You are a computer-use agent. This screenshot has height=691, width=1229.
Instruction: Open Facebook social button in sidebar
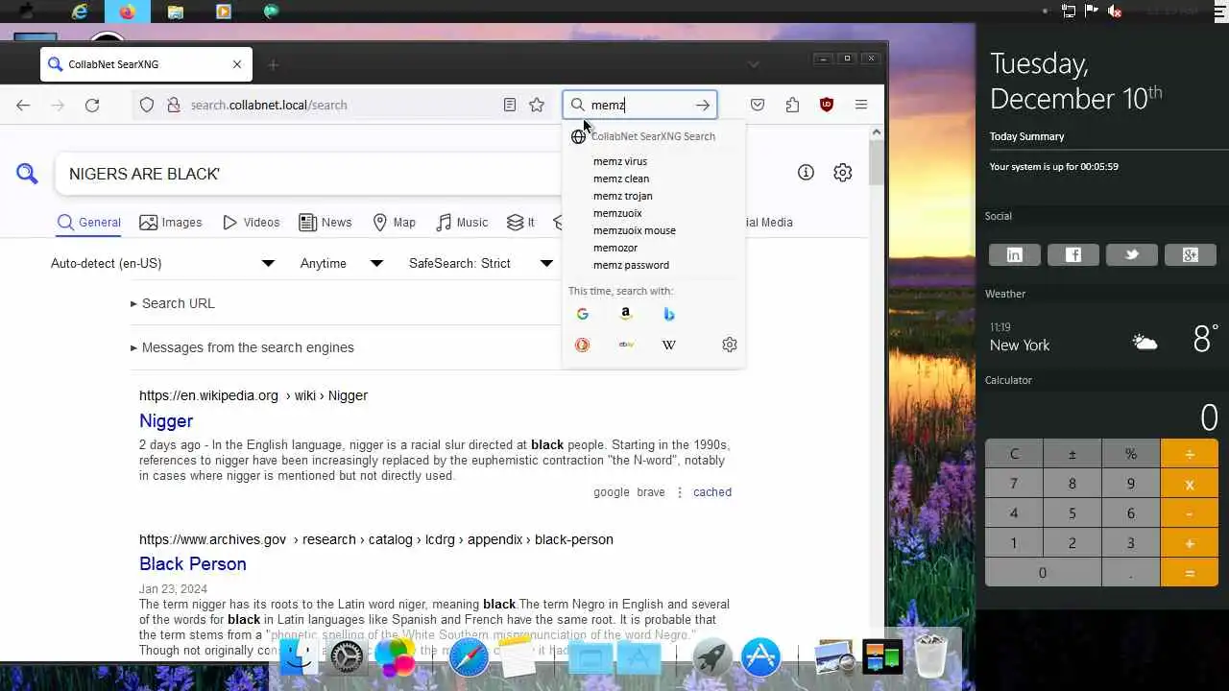pos(1072,254)
